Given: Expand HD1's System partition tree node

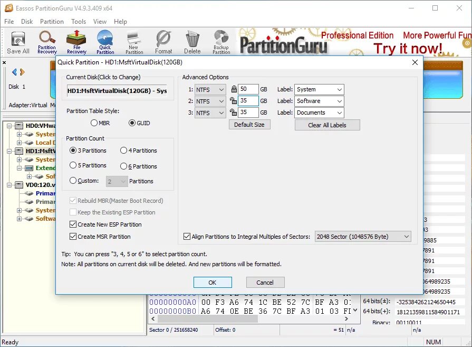Looking at the screenshot, I should click(x=20, y=160).
